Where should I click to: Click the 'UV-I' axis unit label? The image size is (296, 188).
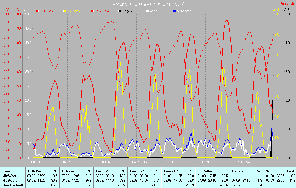pyautogui.click(x=276, y=9)
